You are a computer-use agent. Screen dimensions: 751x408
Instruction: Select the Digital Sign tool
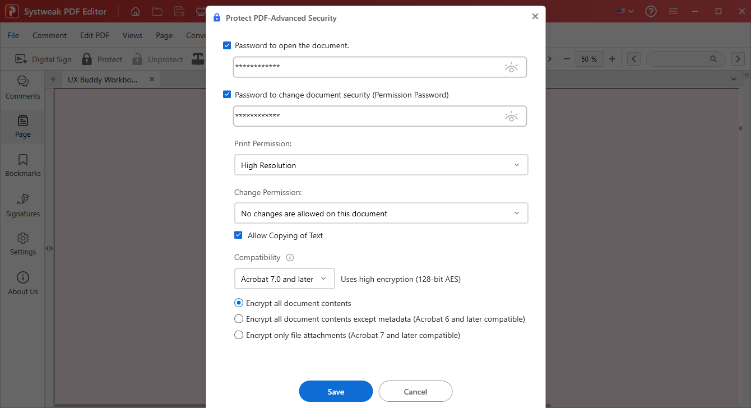pos(43,59)
